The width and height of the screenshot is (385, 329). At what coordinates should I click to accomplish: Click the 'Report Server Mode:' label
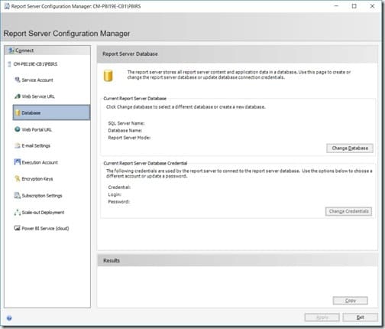[129, 138]
